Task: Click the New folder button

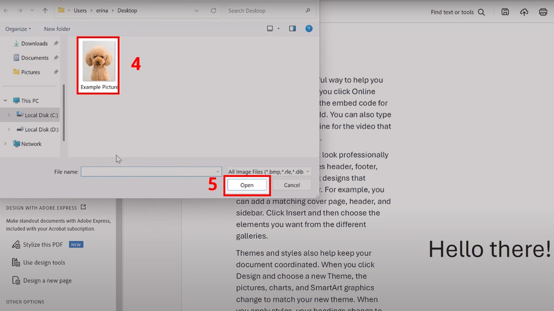Action: pyautogui.click(x=57, y=29)
